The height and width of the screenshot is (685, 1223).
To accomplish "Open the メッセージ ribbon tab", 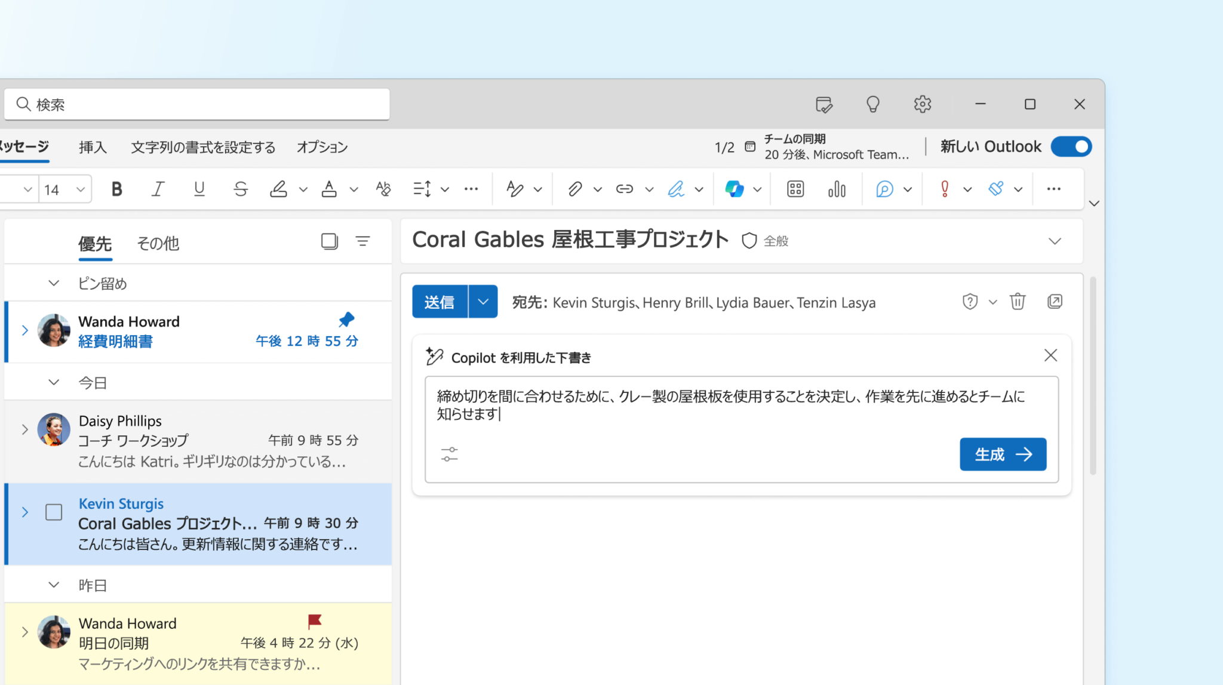I will point(24,147).
